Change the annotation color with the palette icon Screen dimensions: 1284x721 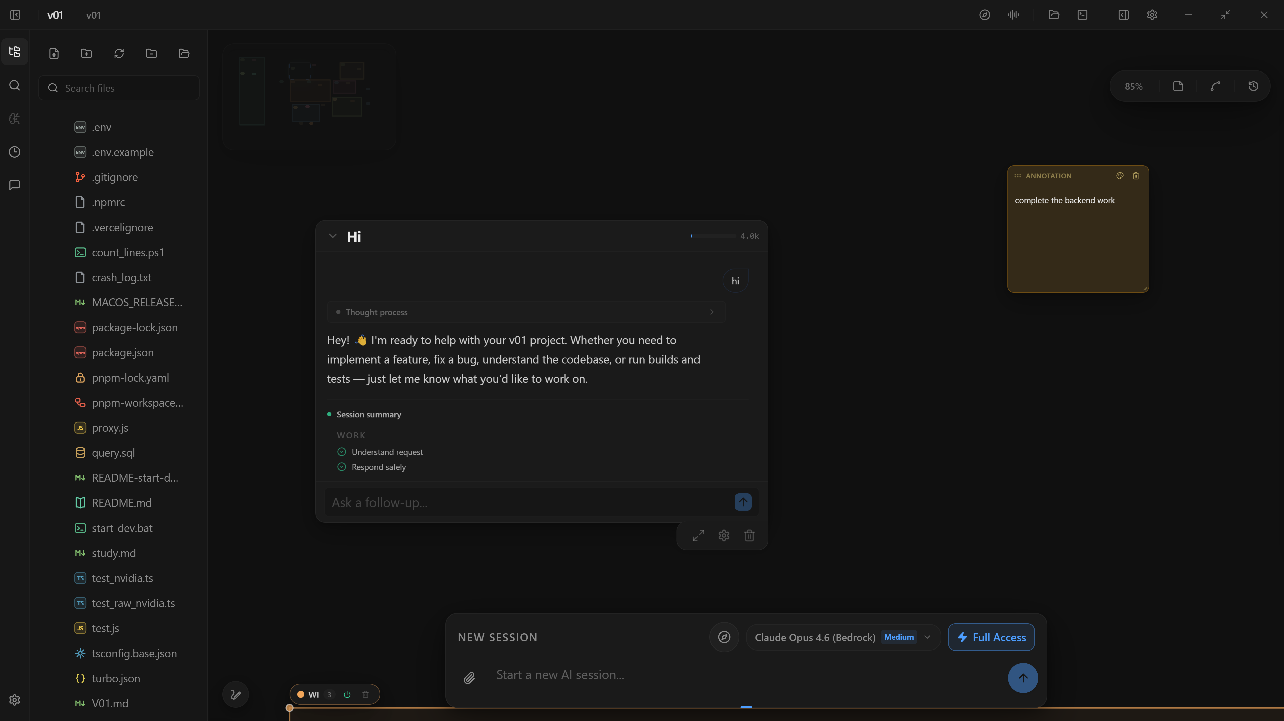tap(1120, 176)
